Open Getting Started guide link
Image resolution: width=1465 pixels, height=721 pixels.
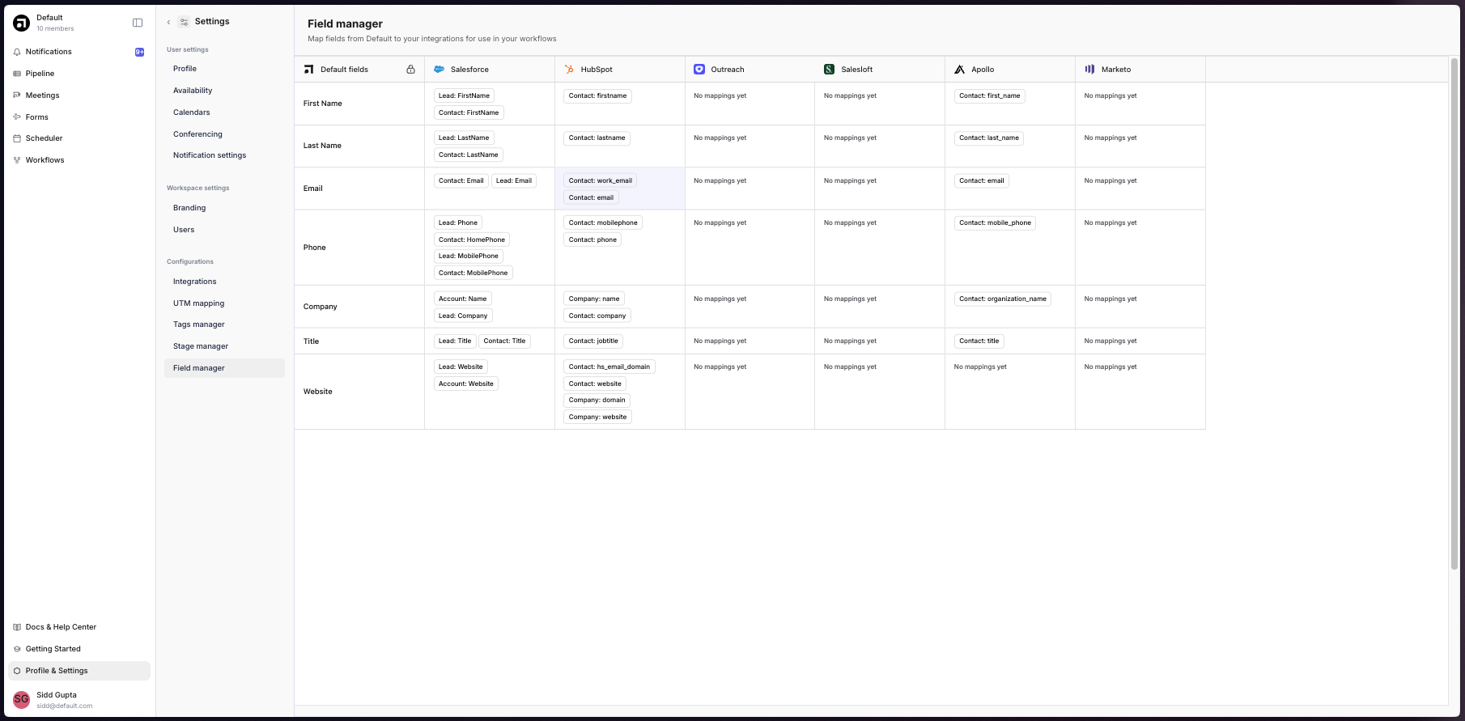click(79, 649)
